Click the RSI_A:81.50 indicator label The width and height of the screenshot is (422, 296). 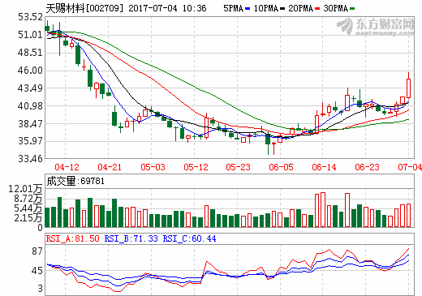(73, 238)
